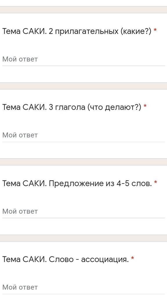Image resolution: width=167 pixels, height=298 pixels.
Task: Click the red required asterisk after (какие?)
Action: coord(155,30)
